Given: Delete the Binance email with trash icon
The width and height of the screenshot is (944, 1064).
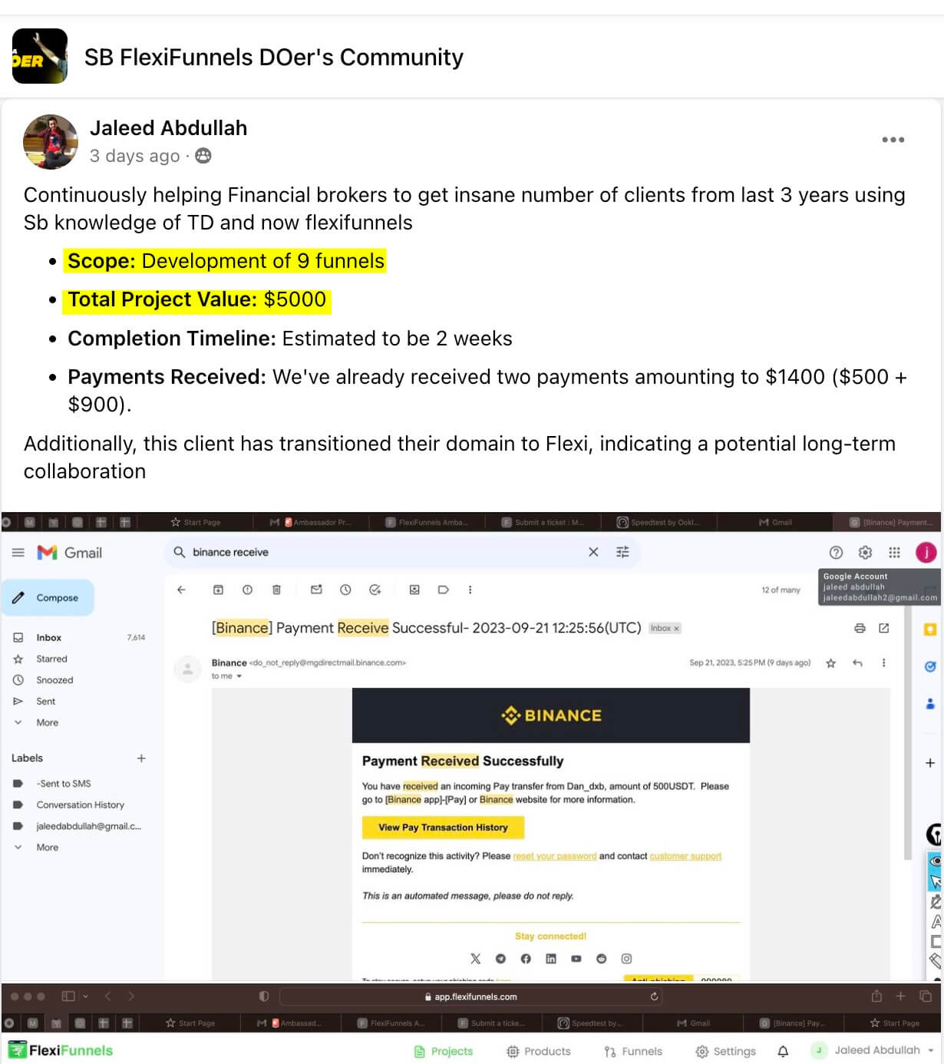Looking at the screenshot, I should click(276, 590).
